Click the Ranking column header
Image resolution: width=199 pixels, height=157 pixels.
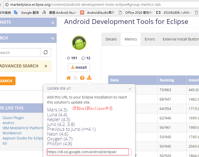pos(172,80)
